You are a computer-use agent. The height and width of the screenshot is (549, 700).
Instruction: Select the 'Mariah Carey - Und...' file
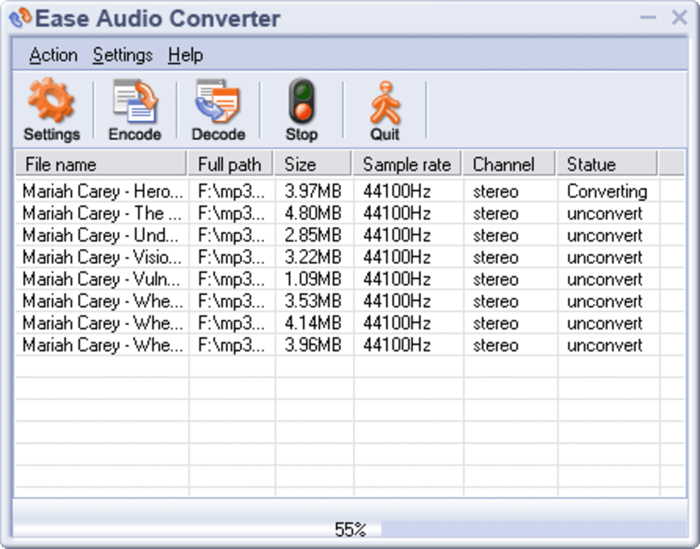point(101,236)
